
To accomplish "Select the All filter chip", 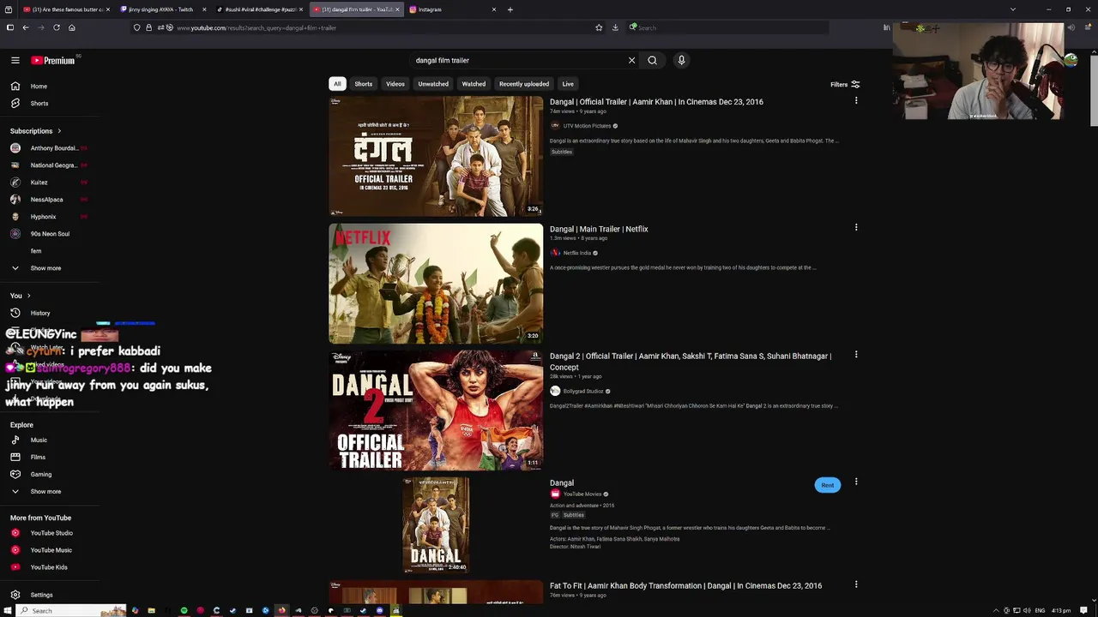I will (337, 84).
